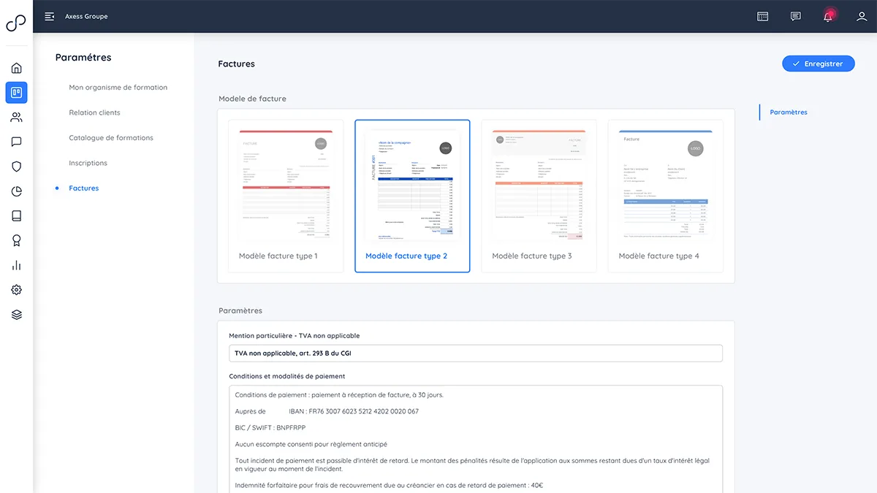This screenshot has height=493, width=877.
Task: Select Modèle facture type 3 thumbnail
Action: pos(539,196)
